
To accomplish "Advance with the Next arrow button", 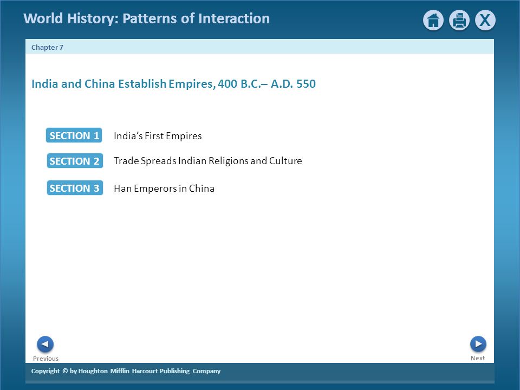I will 478,344.
